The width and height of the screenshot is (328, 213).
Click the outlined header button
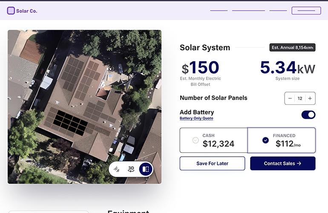point(306,11)
